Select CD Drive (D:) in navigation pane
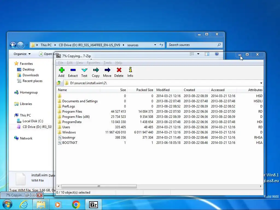This screenshot has width=280, height=210. coord(34,127)
